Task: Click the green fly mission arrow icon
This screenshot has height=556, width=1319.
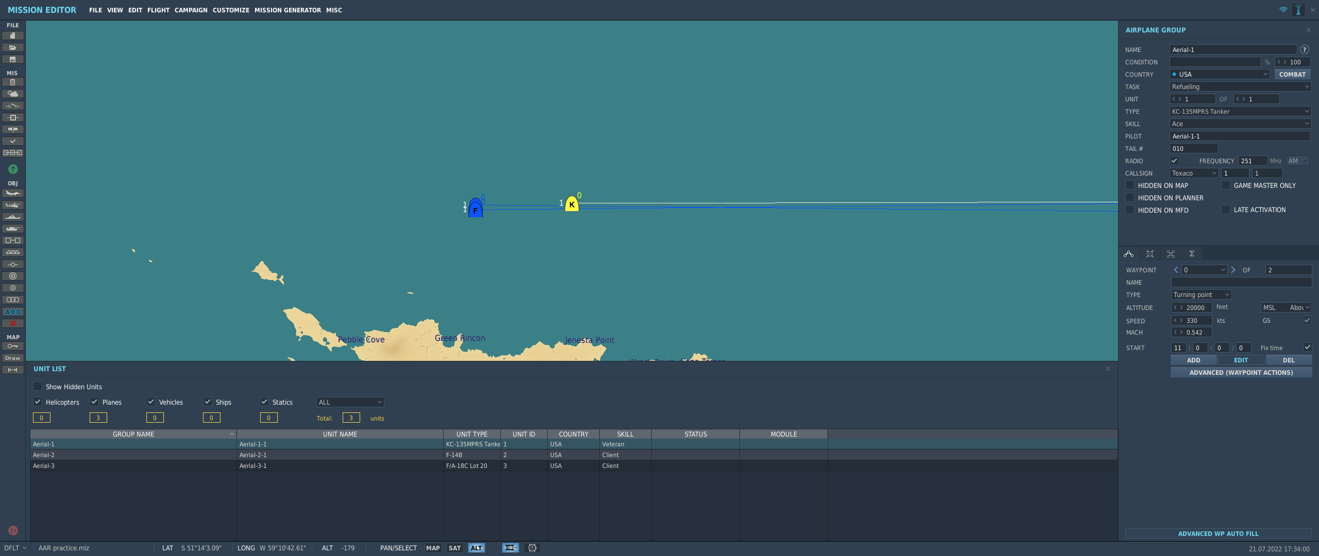Action: 13,169
